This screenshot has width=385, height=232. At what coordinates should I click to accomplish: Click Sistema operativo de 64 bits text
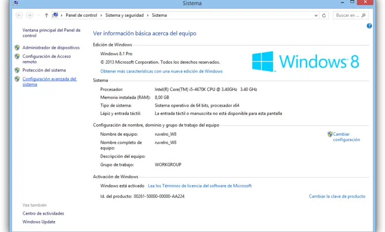click(197, 106)
